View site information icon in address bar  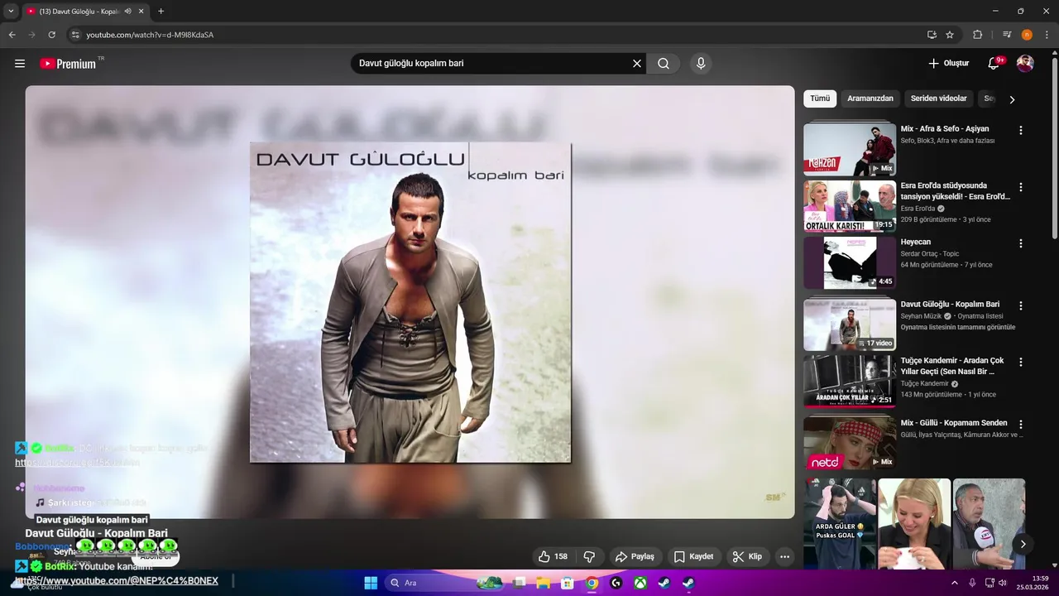tap(74, 35)
